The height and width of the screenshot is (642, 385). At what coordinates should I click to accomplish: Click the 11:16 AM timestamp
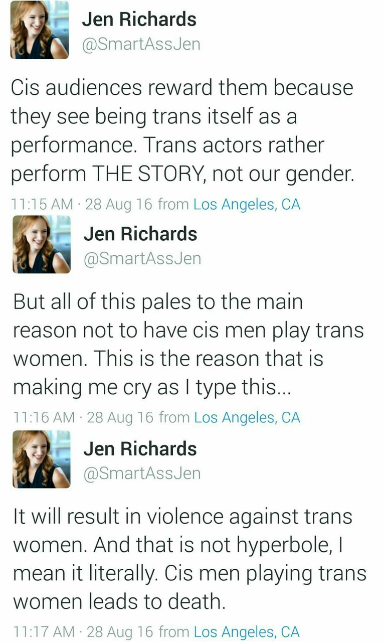tap(44, 417)
